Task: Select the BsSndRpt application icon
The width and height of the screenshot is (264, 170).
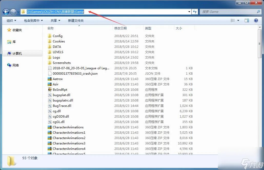Action: pos(50,90)
